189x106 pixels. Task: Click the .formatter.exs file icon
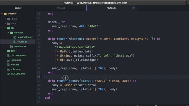(8, 56)
